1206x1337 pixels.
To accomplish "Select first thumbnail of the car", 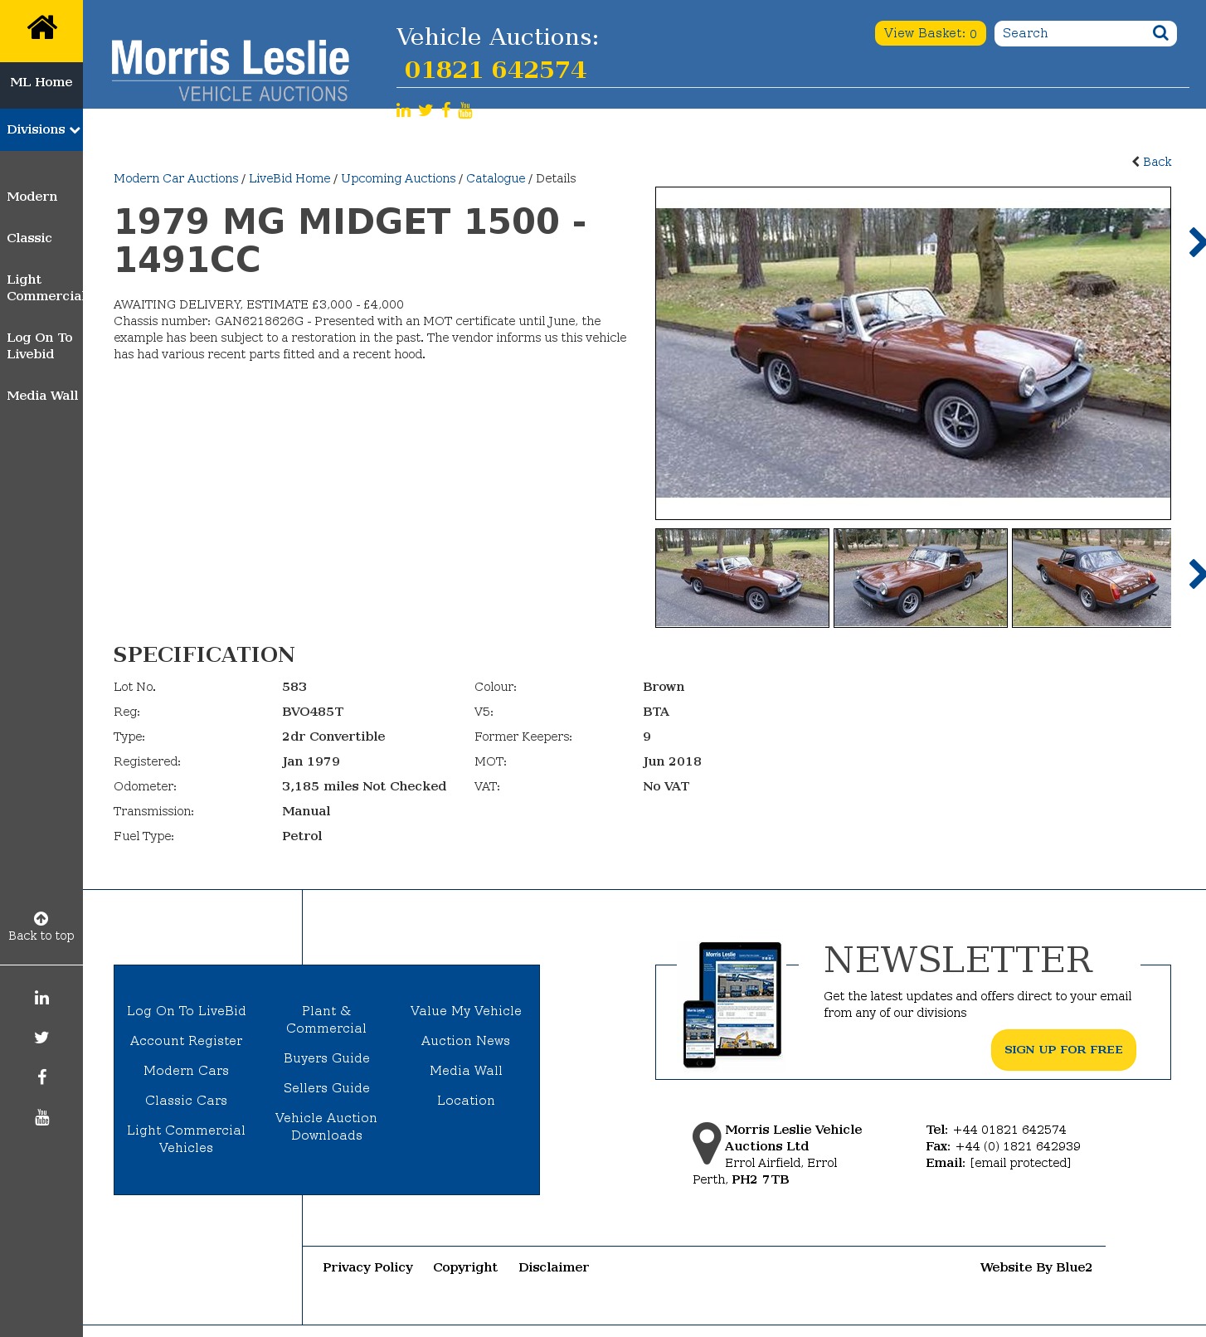I will click(742, 578).
